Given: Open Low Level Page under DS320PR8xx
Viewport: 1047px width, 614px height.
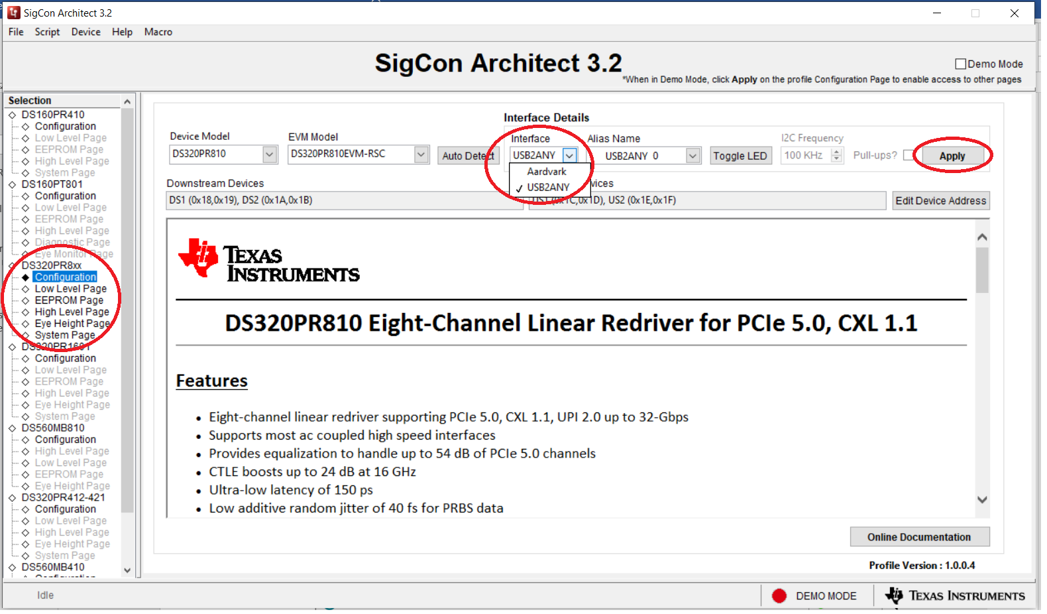Looking at the screenshot, I should pyautogui.click(x=71, y=289).
